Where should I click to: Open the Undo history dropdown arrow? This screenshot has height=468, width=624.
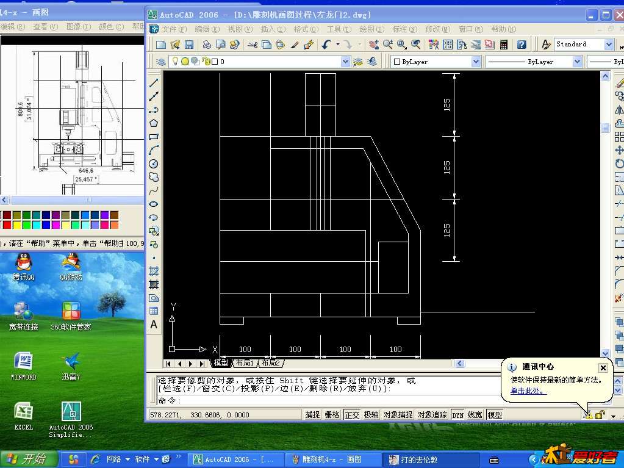point(337,44)
